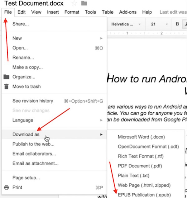Choose See revision history
The width and height of the screenshot is (187, 198).
tap(33, 101)
